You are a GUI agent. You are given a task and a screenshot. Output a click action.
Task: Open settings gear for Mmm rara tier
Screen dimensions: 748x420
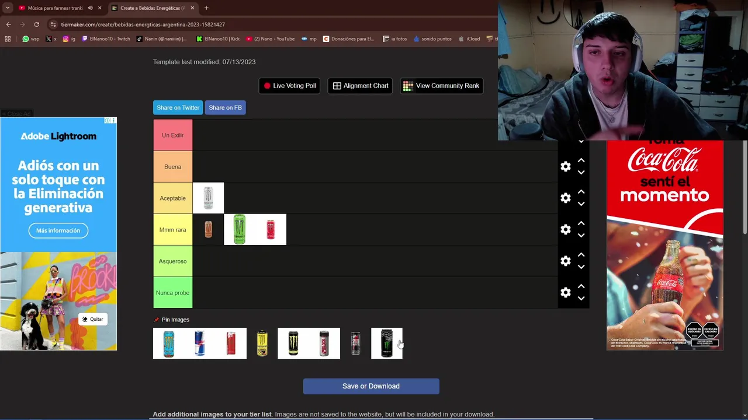(x=565, y=230)
